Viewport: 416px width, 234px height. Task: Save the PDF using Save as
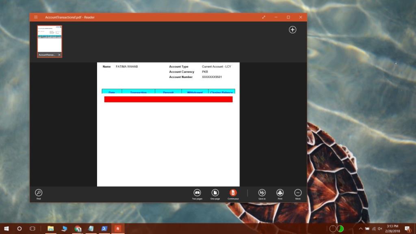point(262,194)
